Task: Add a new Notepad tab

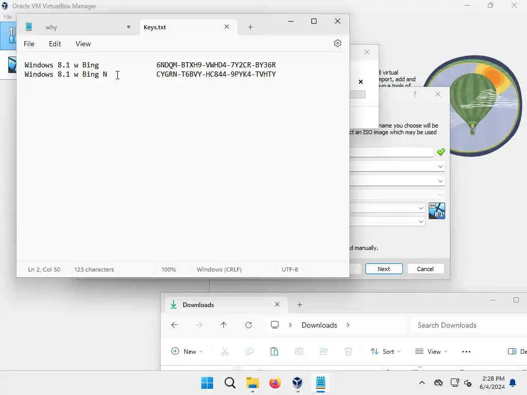Action: point(250,27)
